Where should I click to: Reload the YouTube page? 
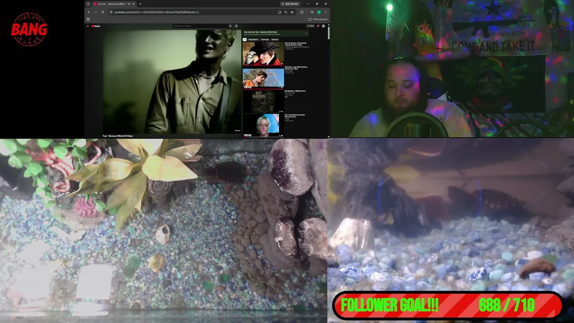coord(102,12)
